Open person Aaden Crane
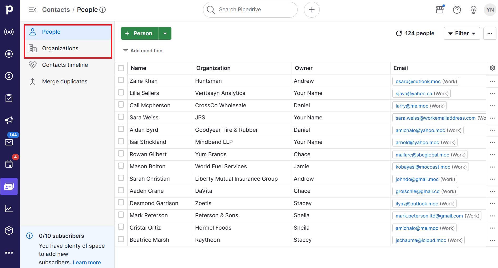 click(147, 191)
